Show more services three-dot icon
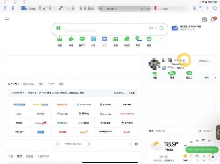The image size is (220, 164). (160, 39)
